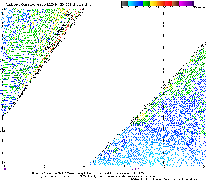The height and width of the screenshot is (181, 206).
Task: Click the date text '20150119 ascending'
Action: [75, 5]
